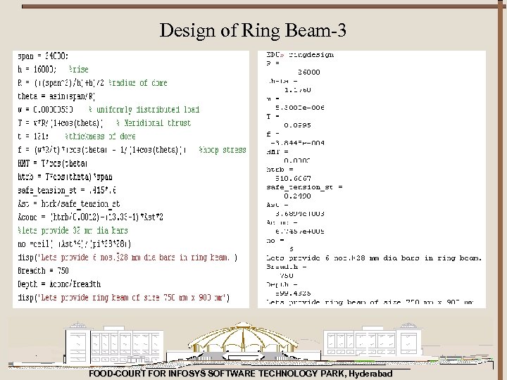Screen dimensions: 507x380
Task: Select the green comment "%rise"
Action: pos(79,70)
